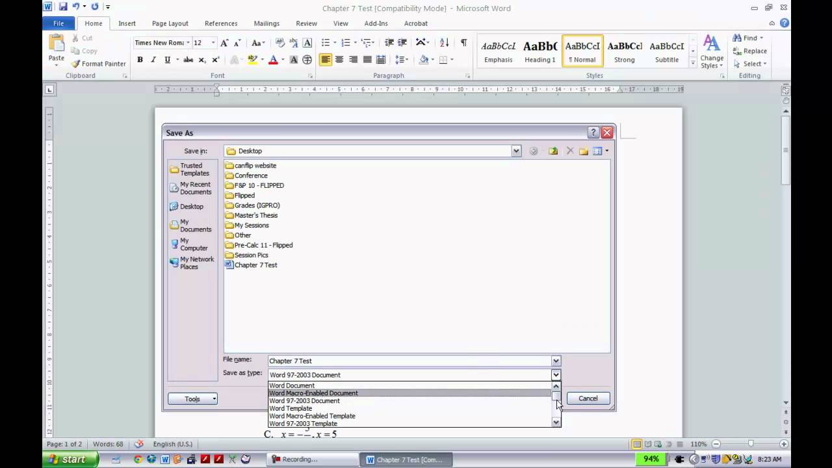Viewport: 832px width, 468px height.
Task: Switch to the Mailings tab
Action: 266,23
